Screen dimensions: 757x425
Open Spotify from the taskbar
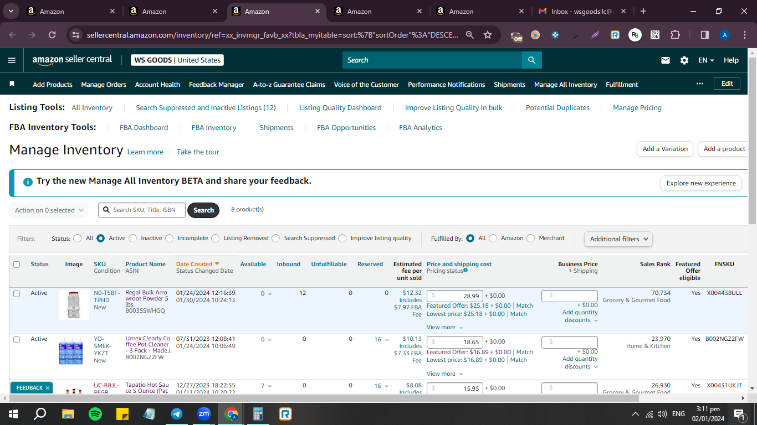[x=95, y=413]
